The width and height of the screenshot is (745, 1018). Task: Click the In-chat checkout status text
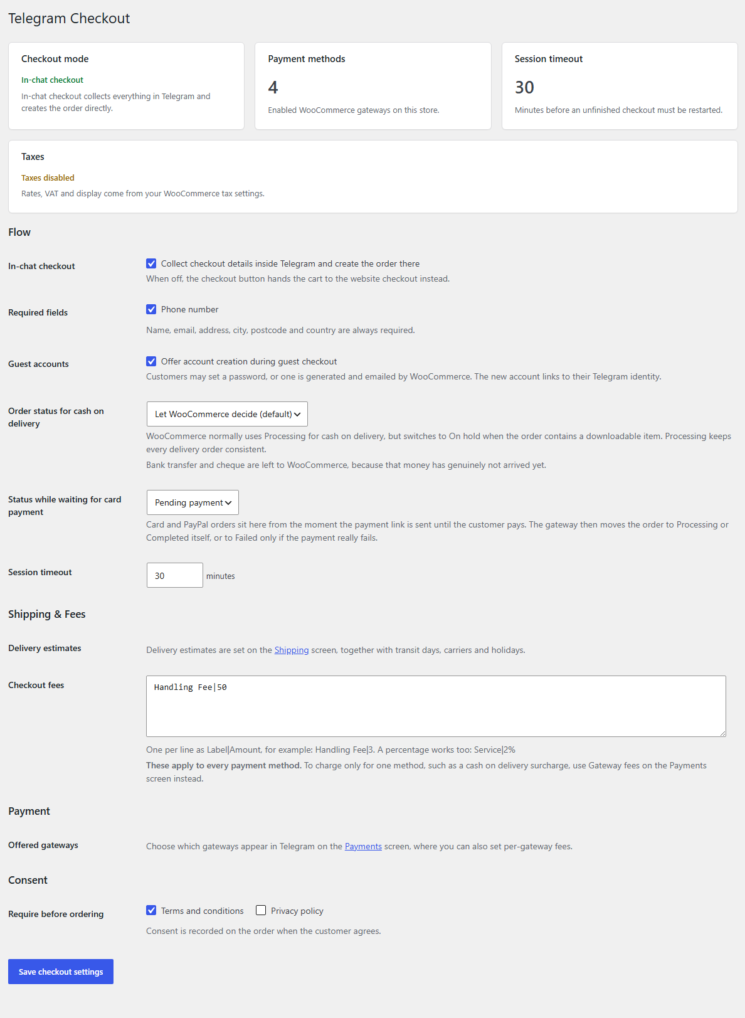click(52, 80)
